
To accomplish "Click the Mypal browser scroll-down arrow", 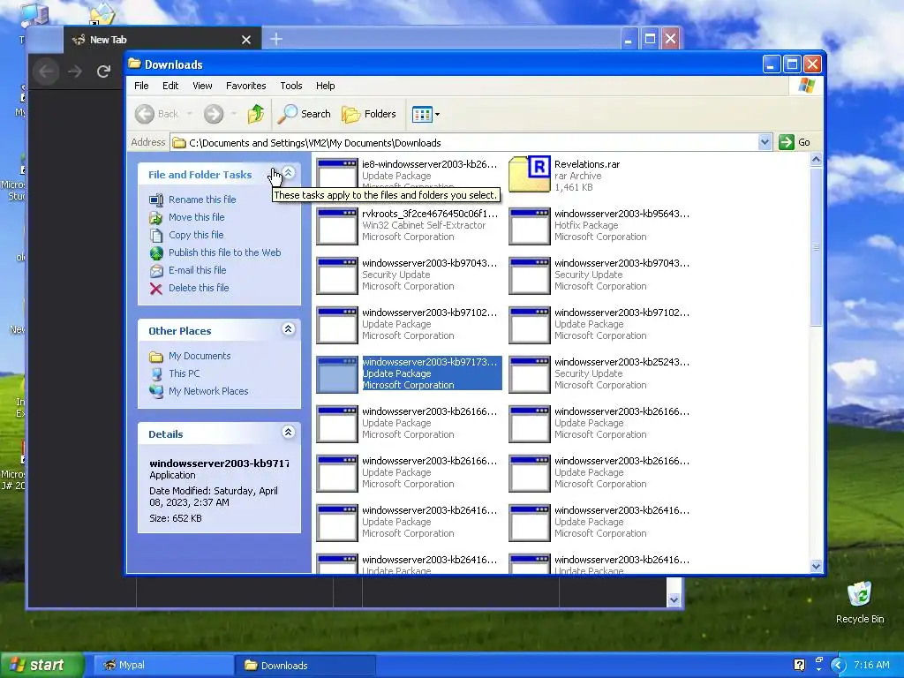I will tap(674, 600).
